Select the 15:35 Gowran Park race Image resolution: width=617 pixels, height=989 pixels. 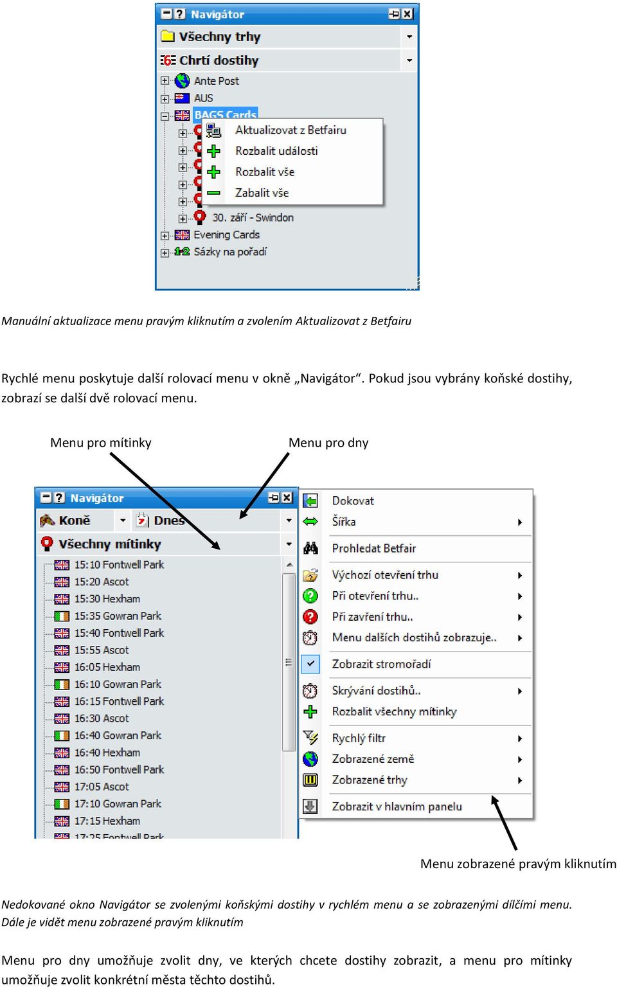coord(118,616)
